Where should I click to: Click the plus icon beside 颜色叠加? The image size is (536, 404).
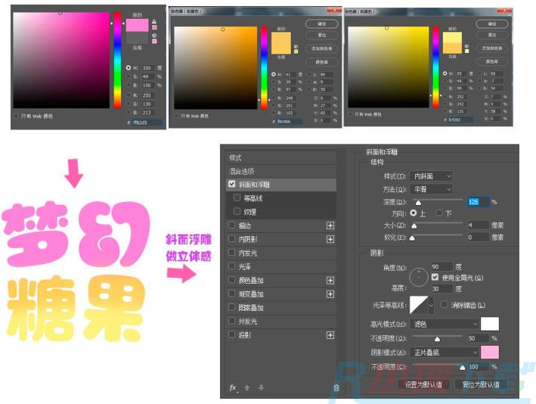coord(330,281)
